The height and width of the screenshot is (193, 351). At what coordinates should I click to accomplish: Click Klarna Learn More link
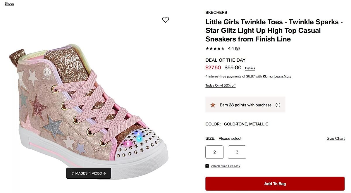click(x=283, y=77)
